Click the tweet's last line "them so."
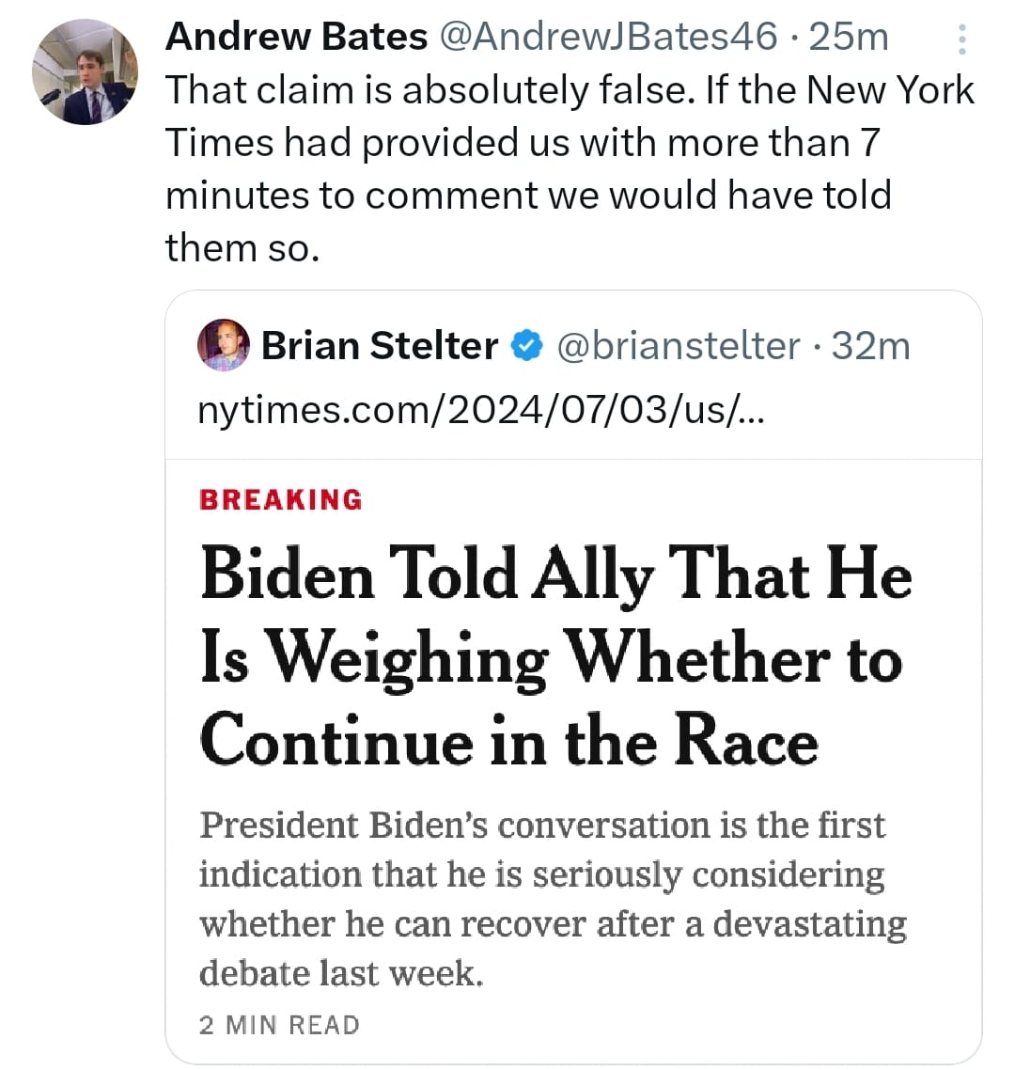This screenshot has height=1070, width=1015. (x=242, y=247)
